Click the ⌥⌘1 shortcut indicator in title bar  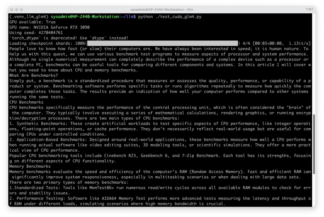(309, 10)
